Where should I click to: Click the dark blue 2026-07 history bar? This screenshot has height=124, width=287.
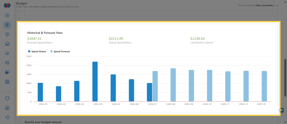(150, 92)
